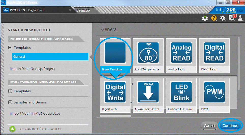Image resolution: width=245 pixels, height=135 pixels.
Task: Click the Continue button
Action: click(x=230, y=126)
